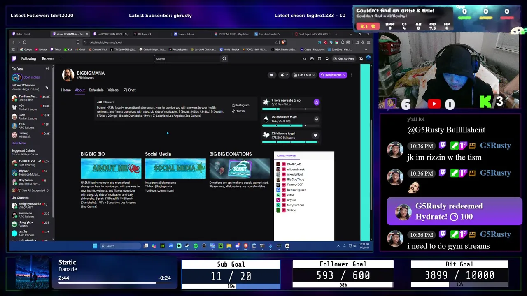527x296 pixels.
Task: Switch to Home - Roblox browser tab
Action: [x=191, y=34]
